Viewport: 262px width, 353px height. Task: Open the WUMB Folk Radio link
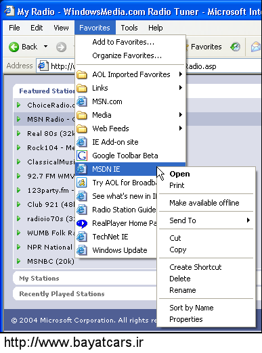(x=51, y=233)
